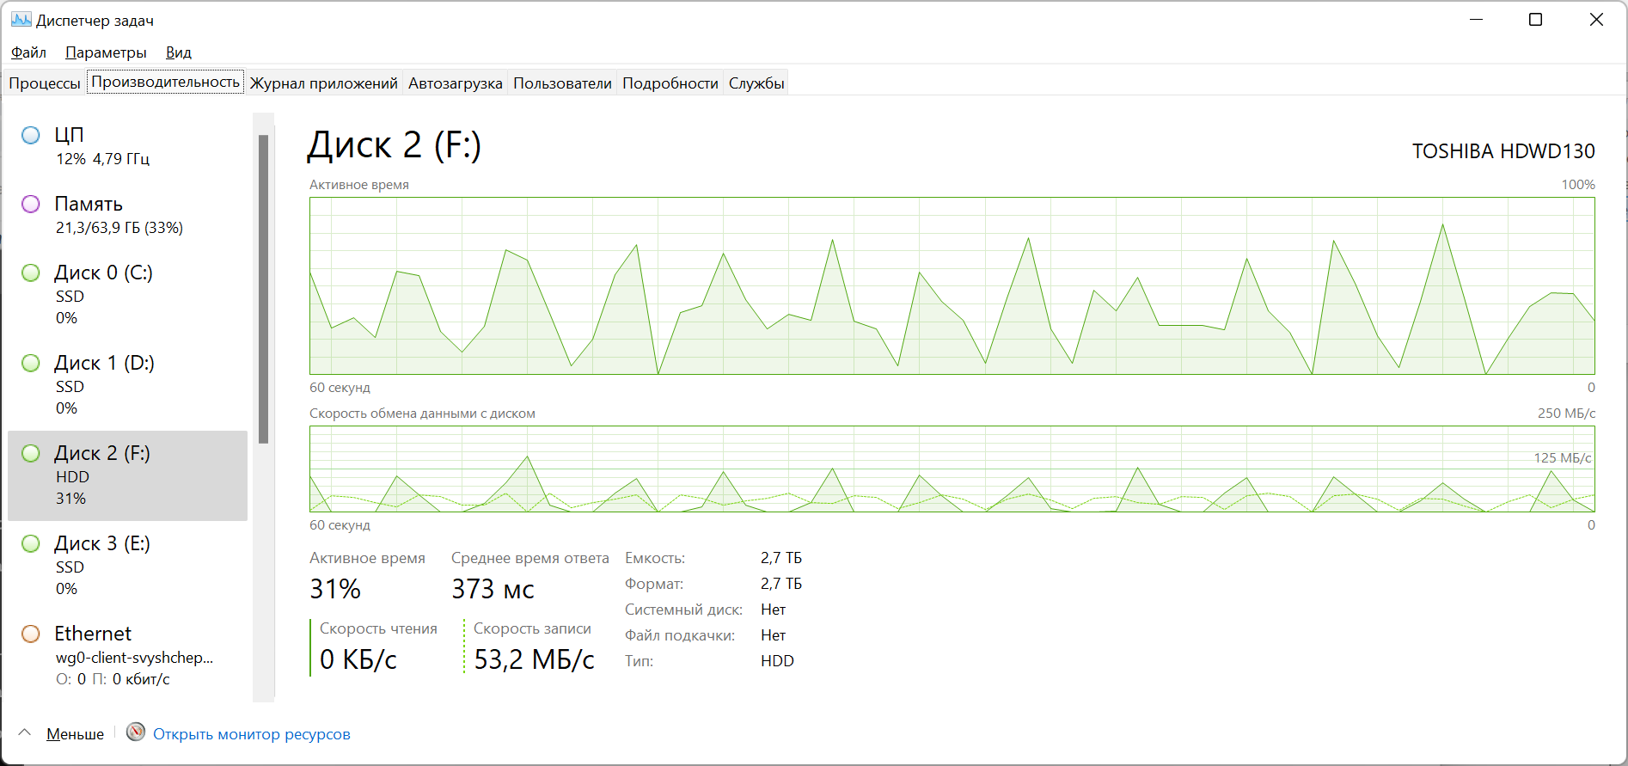The height and width of the screenshot is (766, 1628).
Task: Click the Диск 1 (D:) circle icon
Action: click(x=31, y=363)
